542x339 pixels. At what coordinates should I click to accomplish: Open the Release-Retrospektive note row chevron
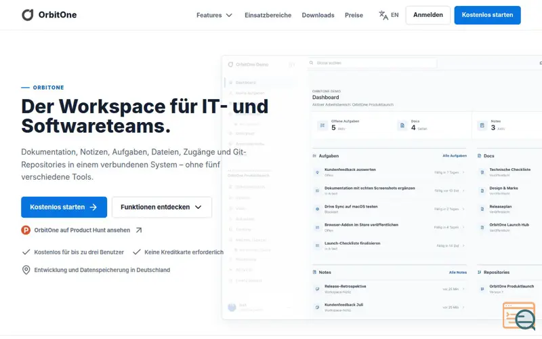(x=463, y=289)
